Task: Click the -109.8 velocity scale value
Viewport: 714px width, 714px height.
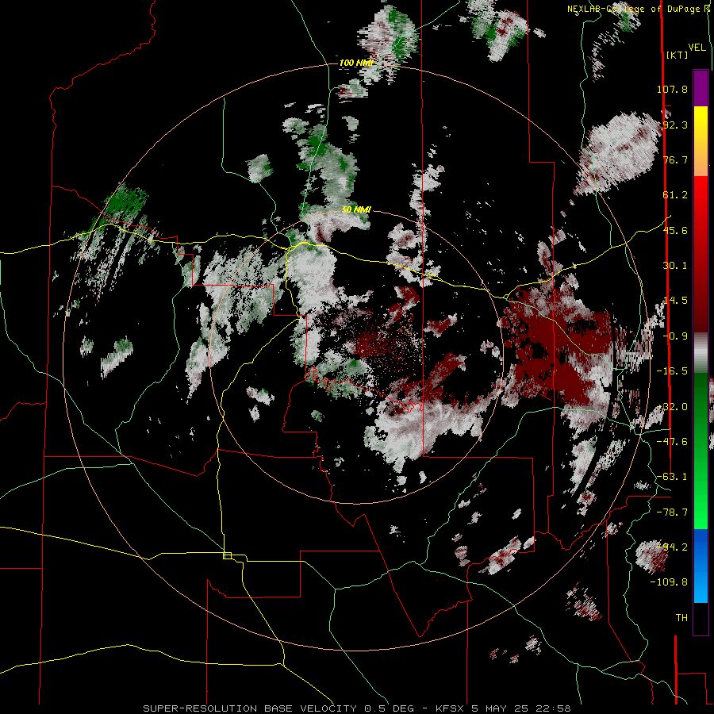Action: (670, 582)
